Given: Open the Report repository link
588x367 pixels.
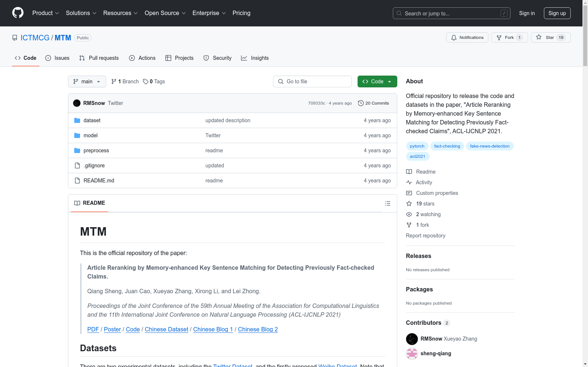Looking at the screenshot, I should pyautogui.click(x=426, y=236).
